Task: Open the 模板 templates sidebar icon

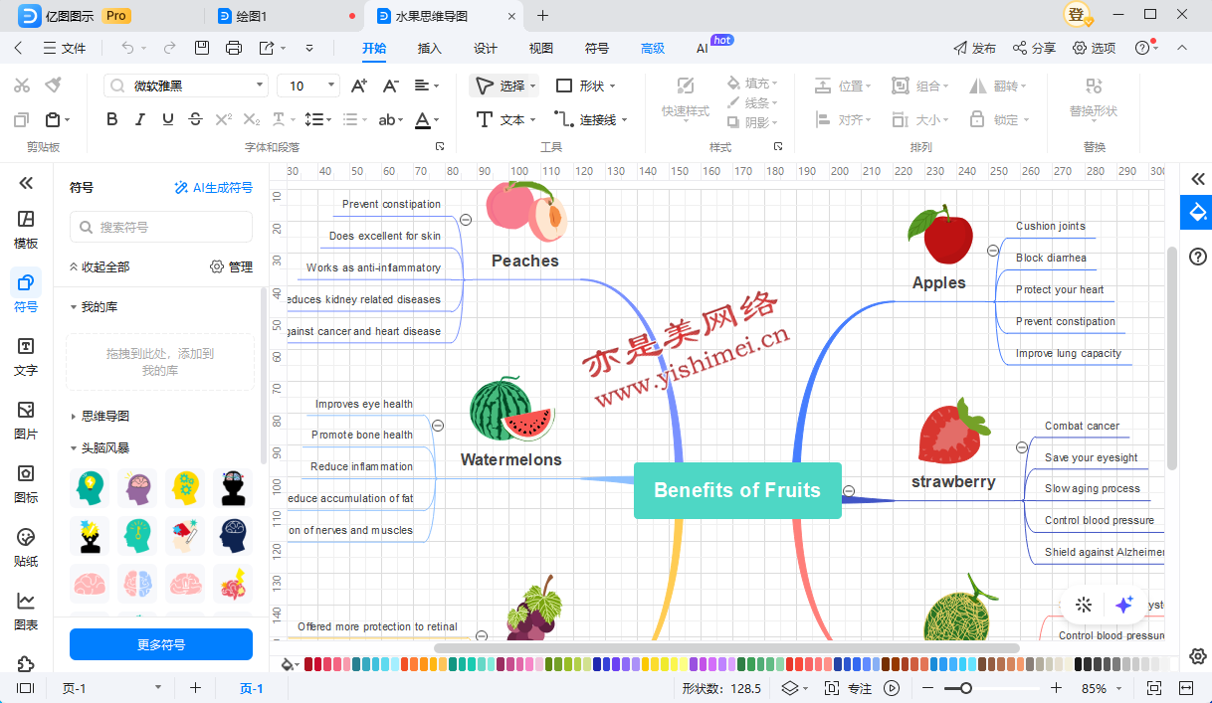Action: 26,228
